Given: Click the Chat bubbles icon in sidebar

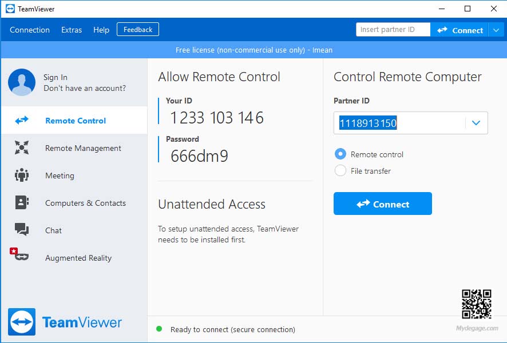Looking at the screenshot, I should coord(22,230).
